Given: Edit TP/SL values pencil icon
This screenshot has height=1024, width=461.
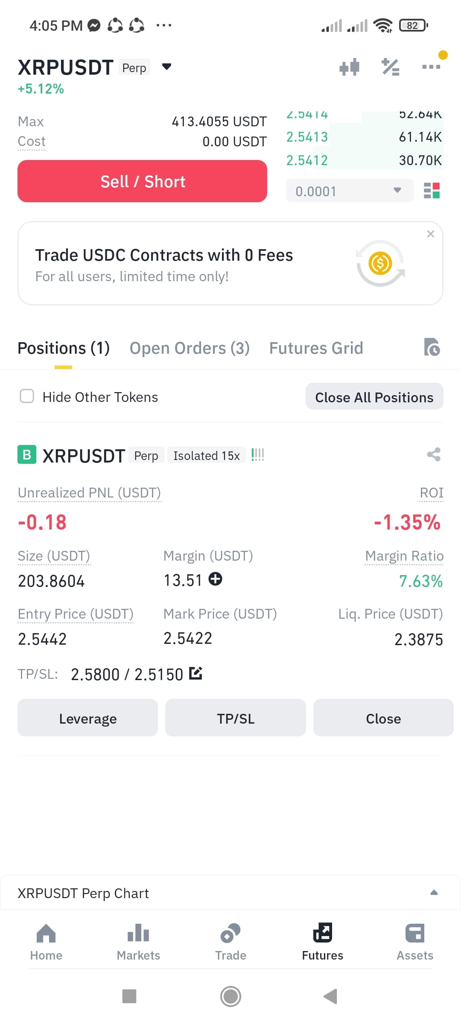Looking at the screenshot, I should pyautogui.click(x=195, y=673).
